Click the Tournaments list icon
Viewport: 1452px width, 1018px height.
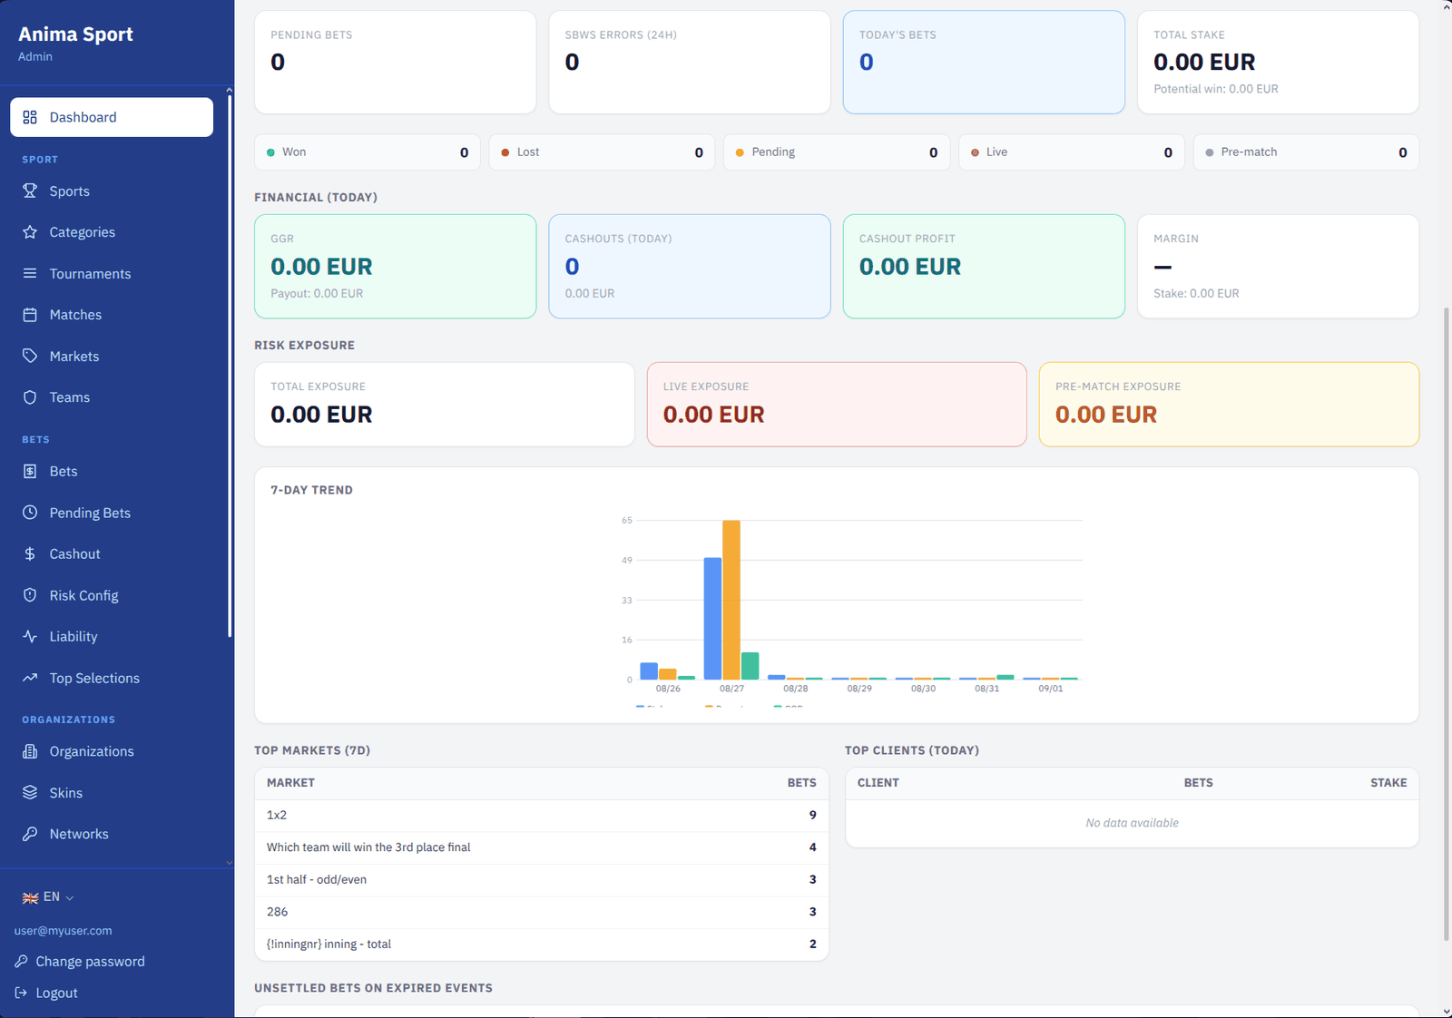(x=30, y=273)
